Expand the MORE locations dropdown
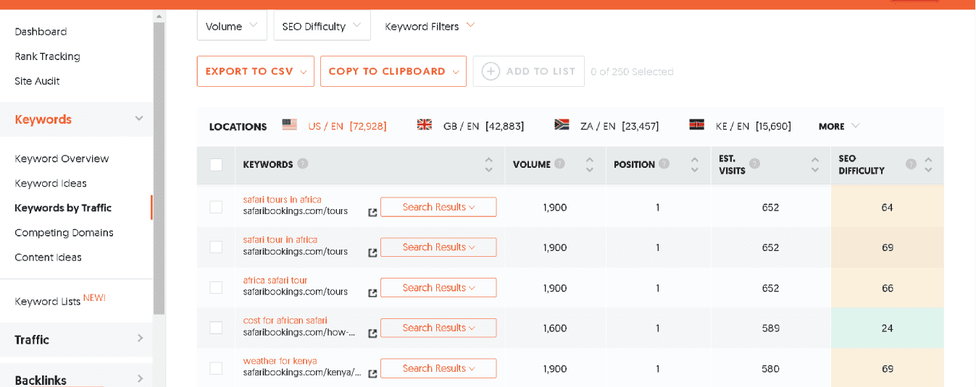Image resolution: width=976 pixels, height=387 pixels. 838,126
